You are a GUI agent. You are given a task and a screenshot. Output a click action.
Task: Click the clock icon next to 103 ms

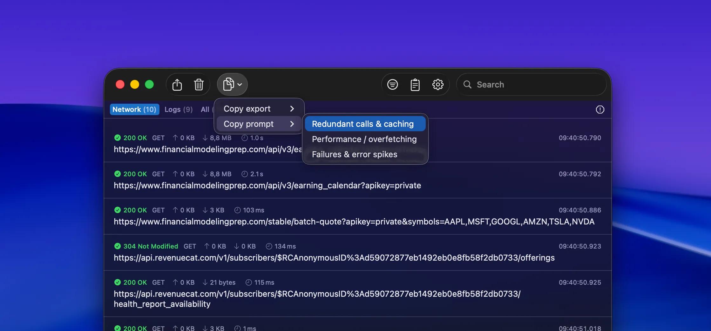238,210
